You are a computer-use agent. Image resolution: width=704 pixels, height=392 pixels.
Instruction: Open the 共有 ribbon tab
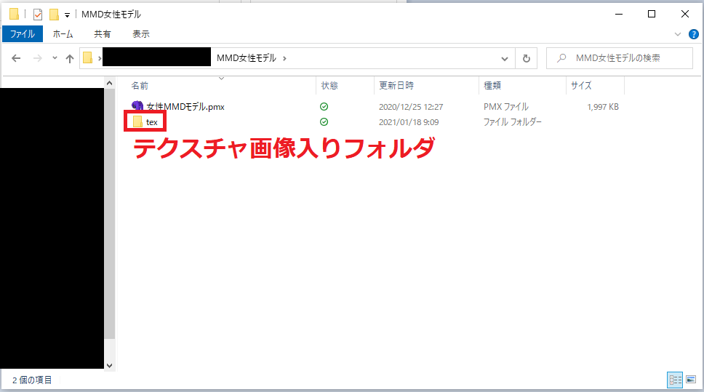point(103,33)
